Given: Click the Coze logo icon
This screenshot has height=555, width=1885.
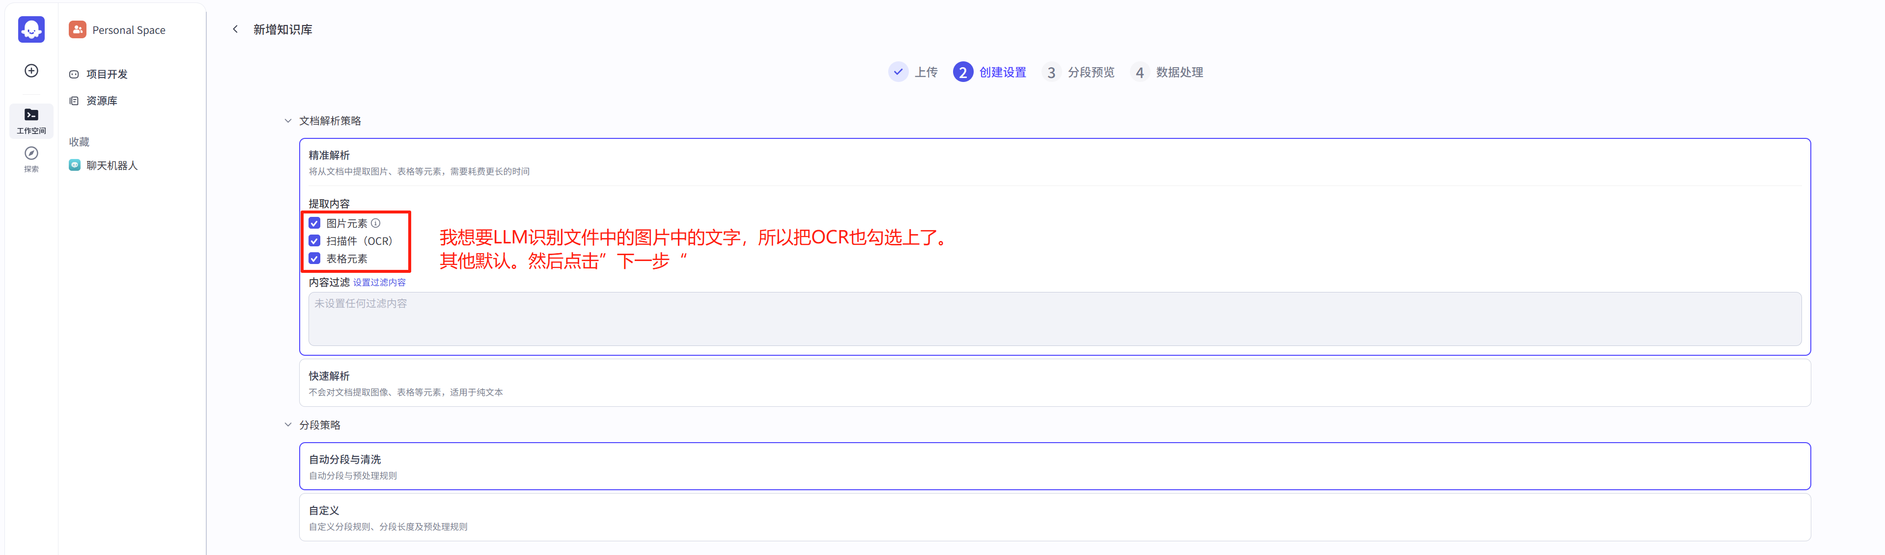Looking at the screenshot, I should point(31,30).
